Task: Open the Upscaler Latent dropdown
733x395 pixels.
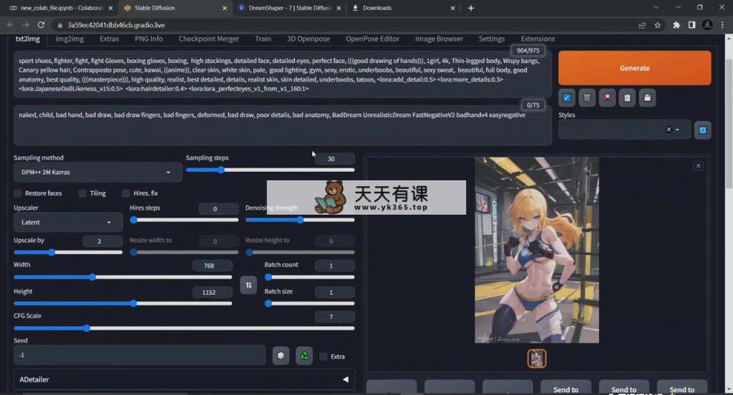Action: (68, 222)
